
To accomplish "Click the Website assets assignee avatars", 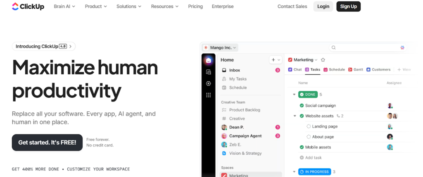I will click(392, 116).
